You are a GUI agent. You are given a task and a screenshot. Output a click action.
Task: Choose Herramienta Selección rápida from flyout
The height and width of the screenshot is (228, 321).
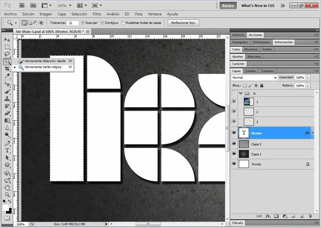click(45, 61)
